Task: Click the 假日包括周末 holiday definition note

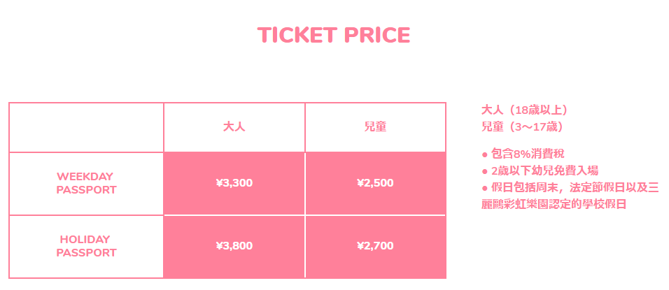Action: [x=570, y=188]
